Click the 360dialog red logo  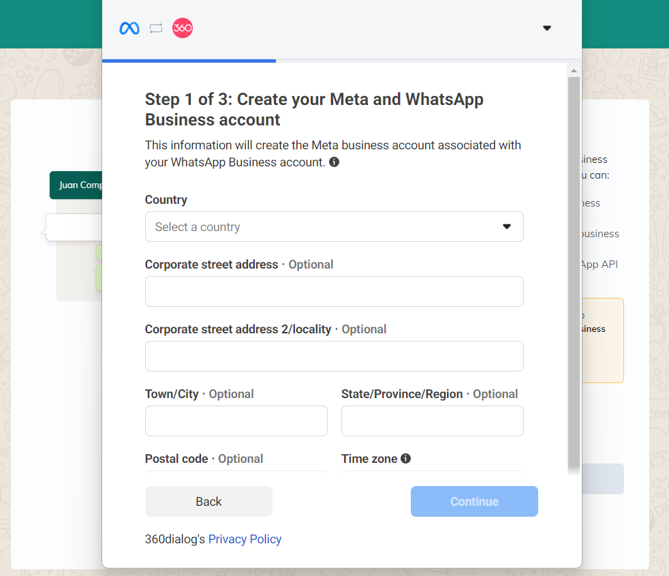tap(183, 28)
